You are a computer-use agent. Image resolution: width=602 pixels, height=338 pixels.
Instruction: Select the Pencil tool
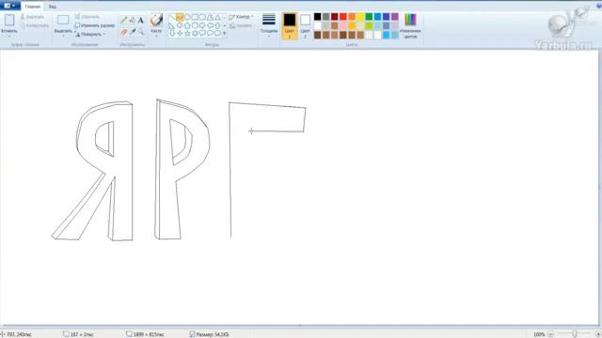(124, 20)
